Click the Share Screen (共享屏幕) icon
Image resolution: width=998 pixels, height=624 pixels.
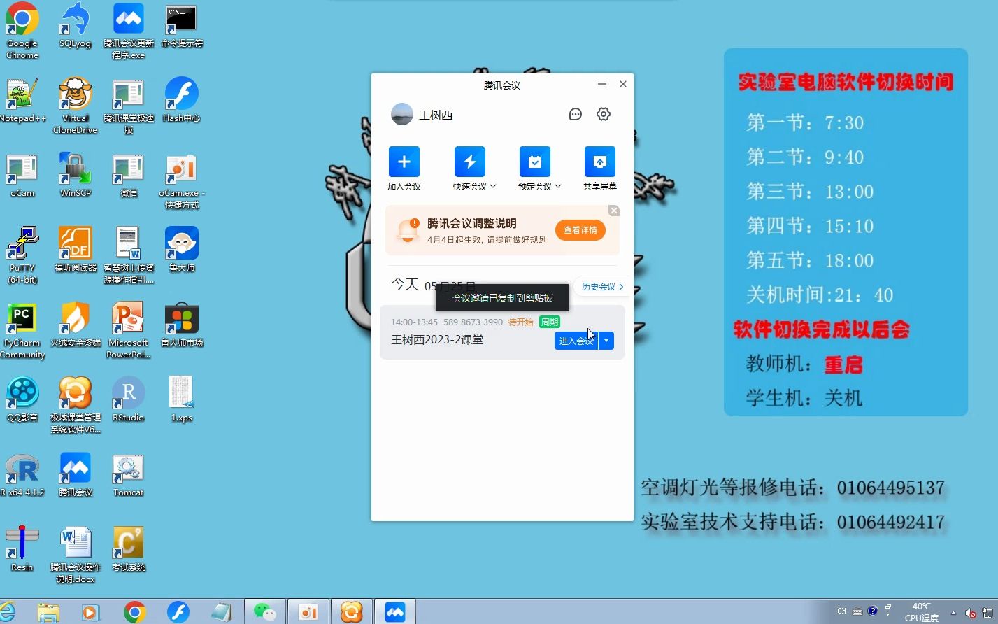click(600, 162)
